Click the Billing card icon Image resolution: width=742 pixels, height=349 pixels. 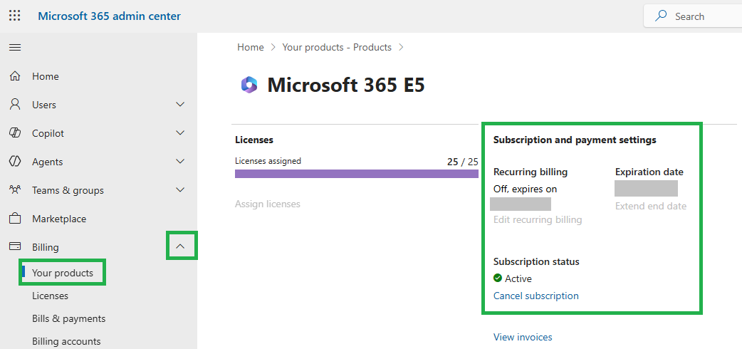point(15,246)
